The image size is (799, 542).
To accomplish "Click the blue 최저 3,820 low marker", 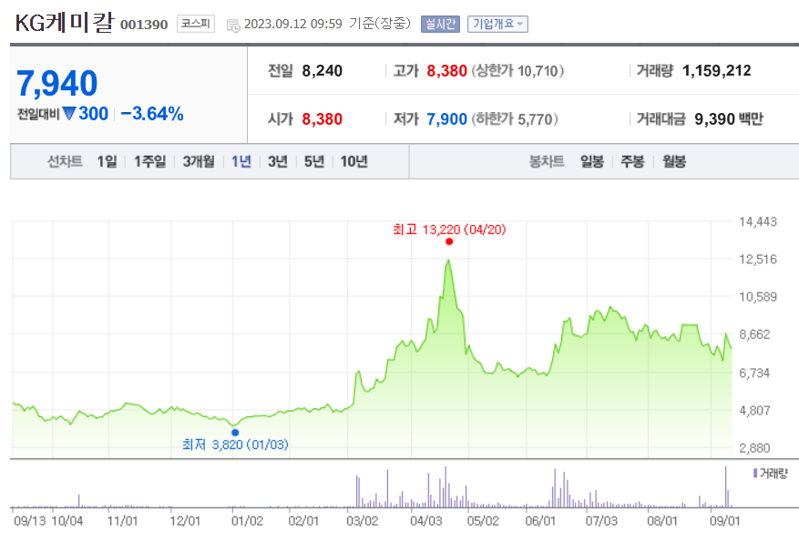I will [x=235, y=433].
